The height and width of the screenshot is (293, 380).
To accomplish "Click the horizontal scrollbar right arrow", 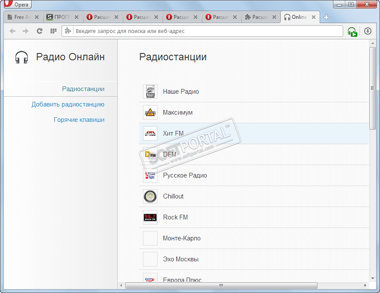I will click(365, 285).
